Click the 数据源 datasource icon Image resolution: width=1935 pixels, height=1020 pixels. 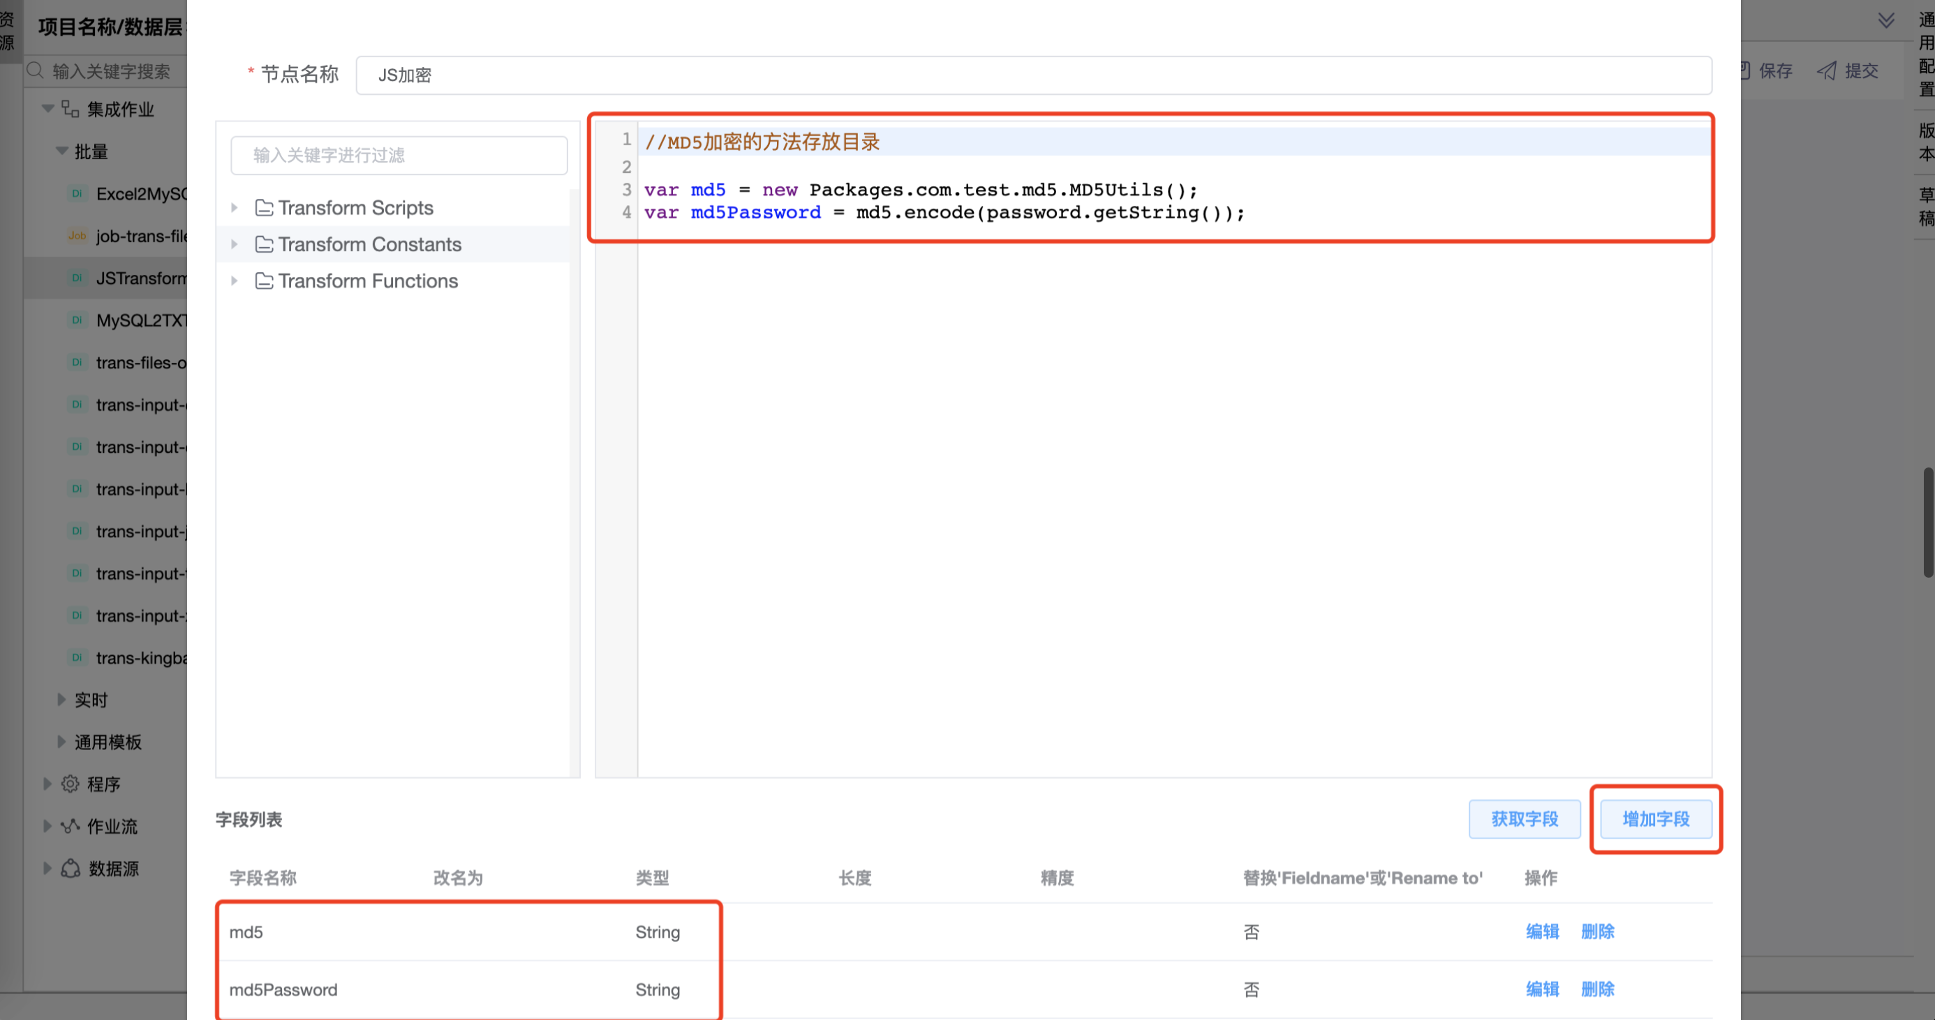tap(70, 869)
